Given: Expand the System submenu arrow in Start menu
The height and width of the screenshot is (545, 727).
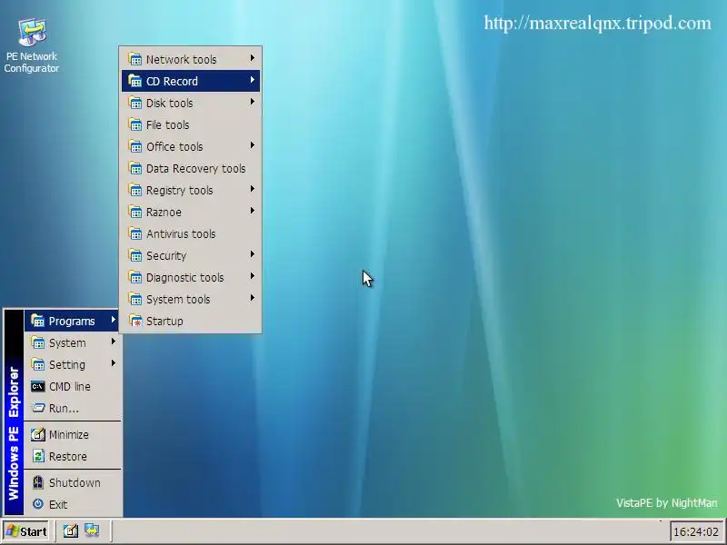Looking at the screenshot, I should tap(113, 342).
